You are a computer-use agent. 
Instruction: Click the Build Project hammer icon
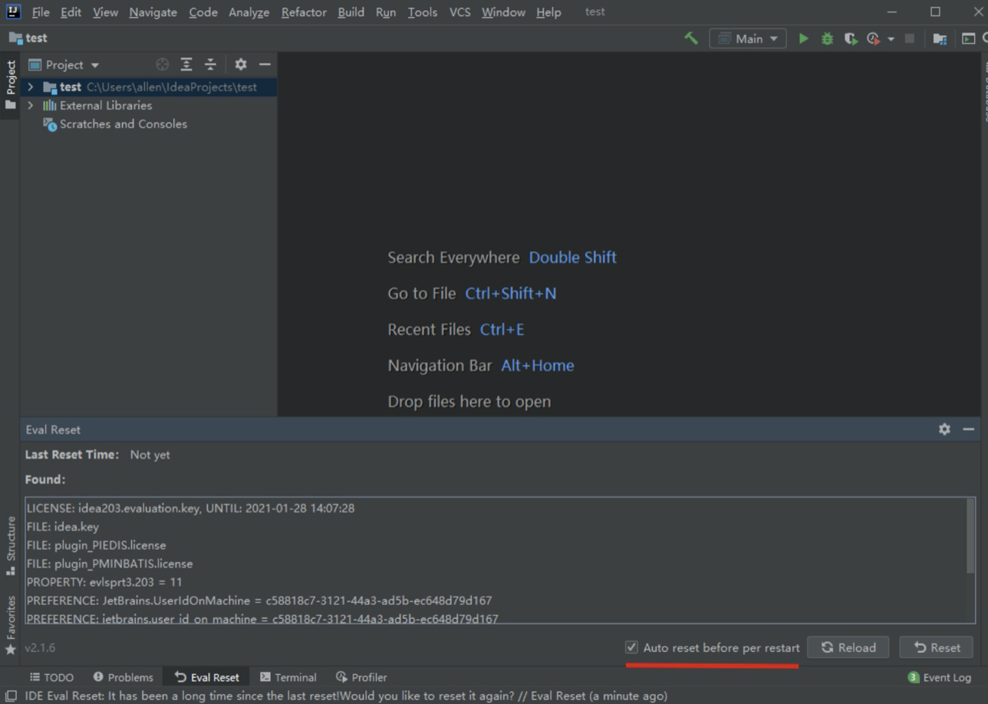pyautogui.click(x=691, y=38)
